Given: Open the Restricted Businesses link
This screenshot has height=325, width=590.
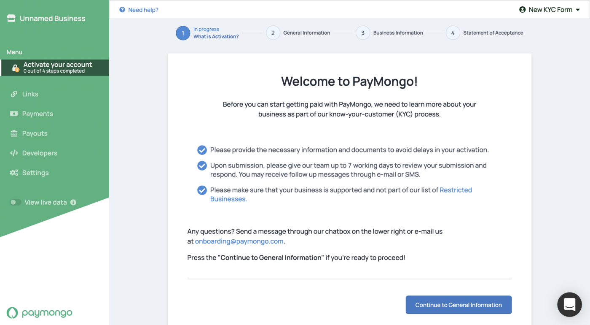Looking at the screenshot, I should tap(456, 190).
